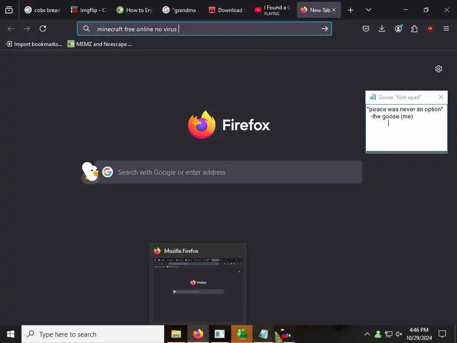Image resolution: width=457 pixels, height=343 pixels.
Task: Click the muted volume tray icon
Action: point(399,334)
